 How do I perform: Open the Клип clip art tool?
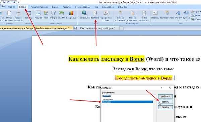click(46, 15)
